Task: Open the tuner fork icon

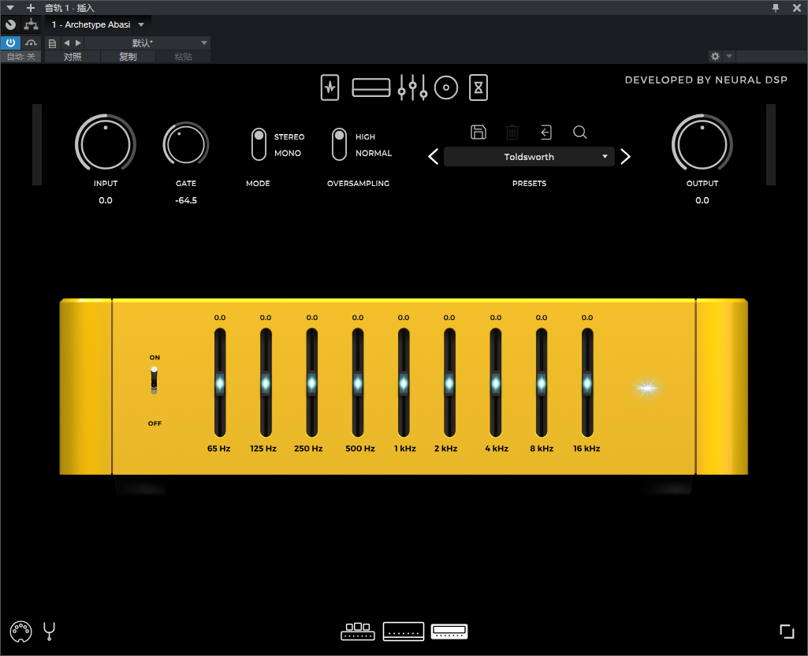Action: [x=50, y=632]
